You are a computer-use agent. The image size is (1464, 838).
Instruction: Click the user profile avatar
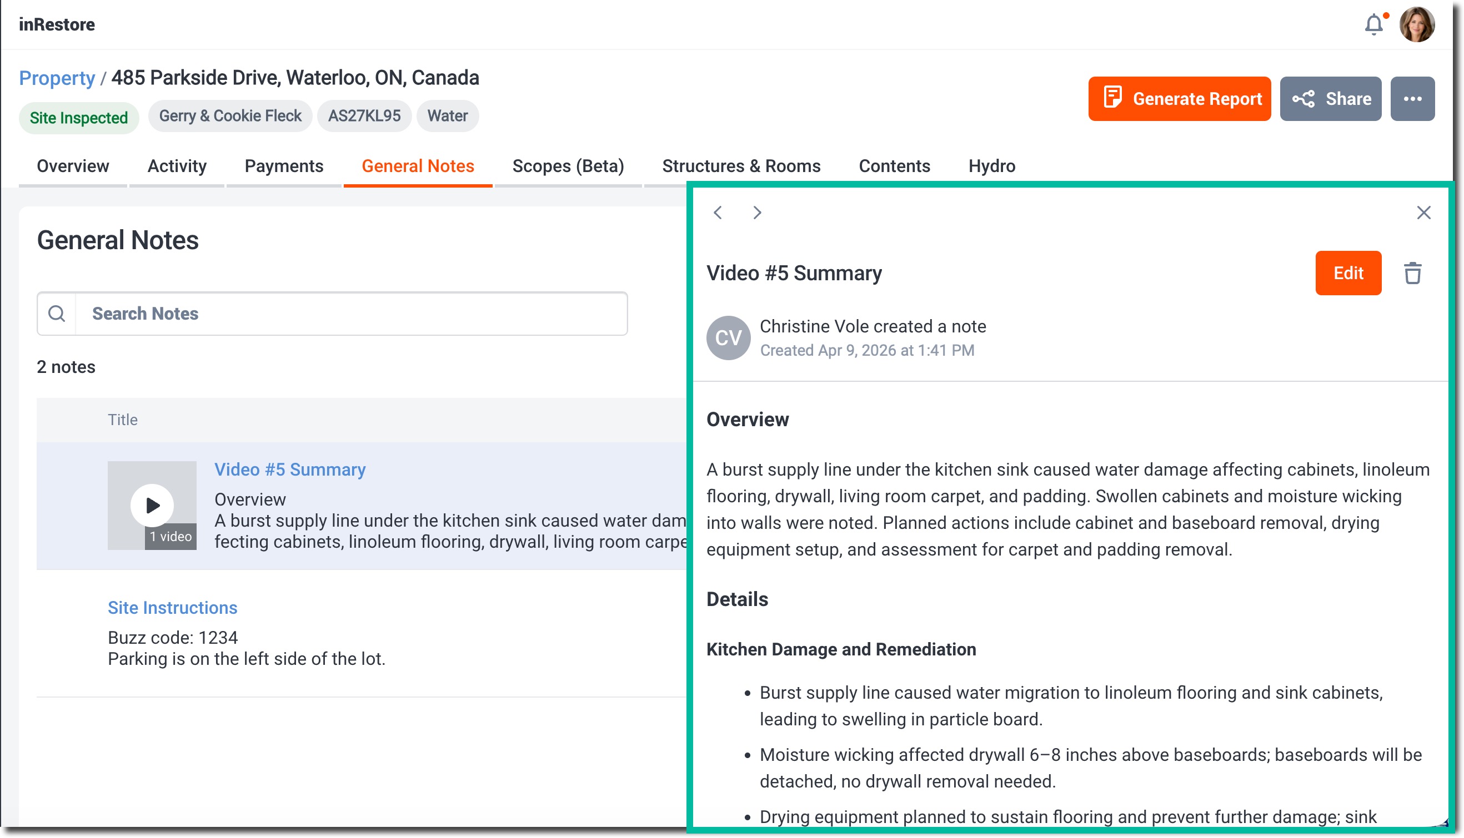[1417, 26]
